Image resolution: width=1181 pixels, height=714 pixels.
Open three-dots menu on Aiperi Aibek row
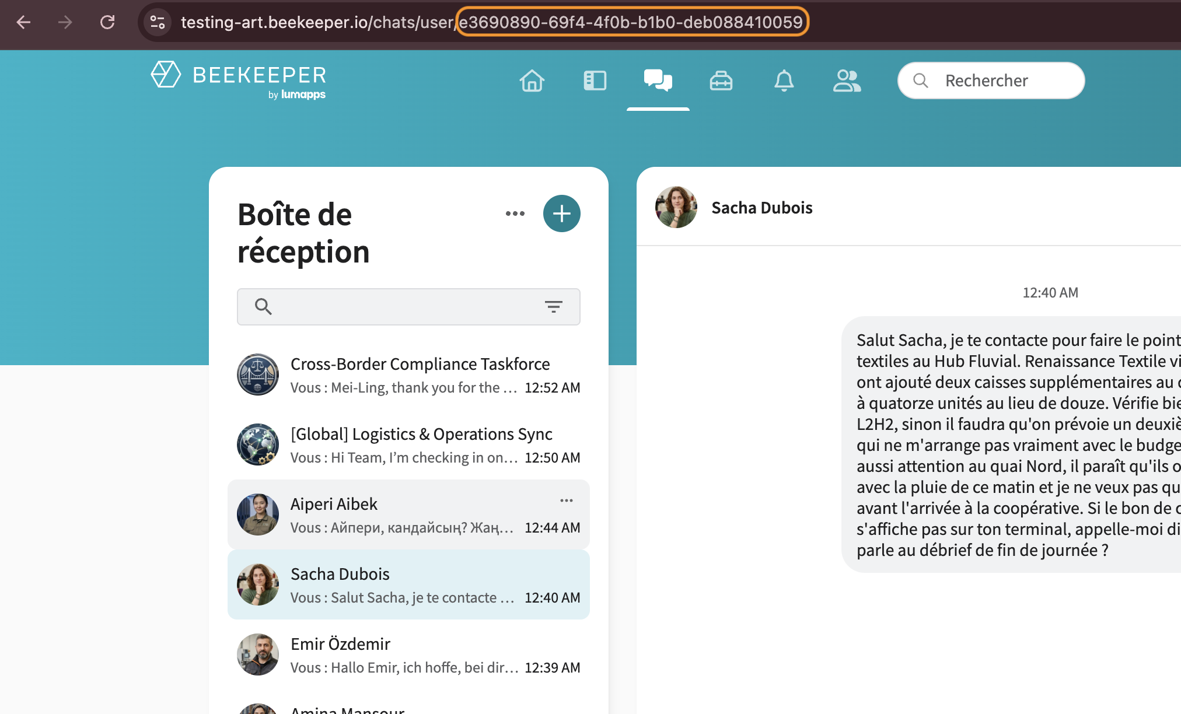pos(566,501)
